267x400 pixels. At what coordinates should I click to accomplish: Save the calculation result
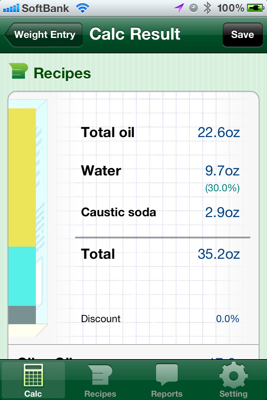pyautogui.click(x=243, y=35)
